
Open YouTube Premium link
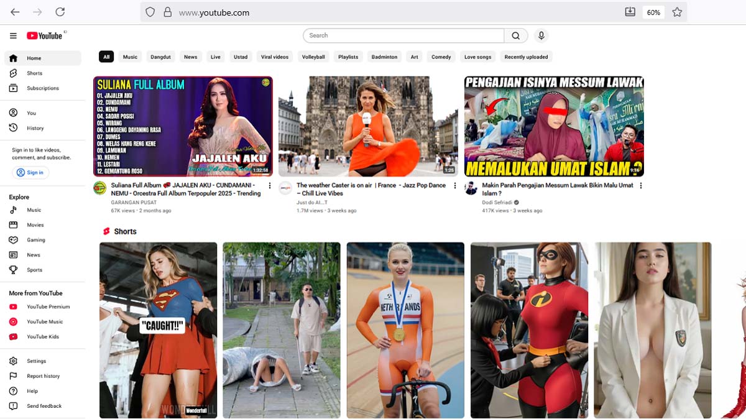point(43,306)
